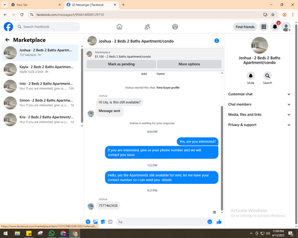Viewport: 298px width, 238px height.
Task: Open Chrome three-dot menu
Action: pyautogui.click(x=293, y=15)
